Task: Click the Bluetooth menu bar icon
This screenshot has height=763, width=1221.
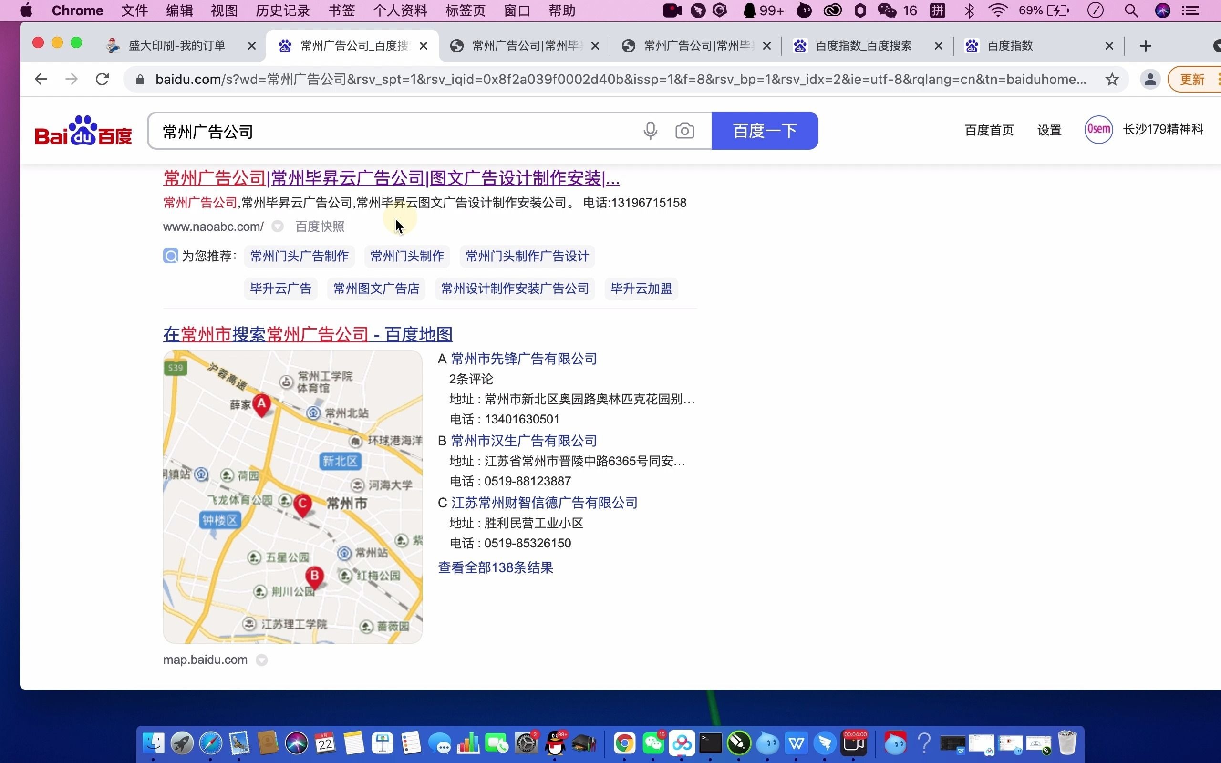Action: pyautogui.click(x=969, y=10)
